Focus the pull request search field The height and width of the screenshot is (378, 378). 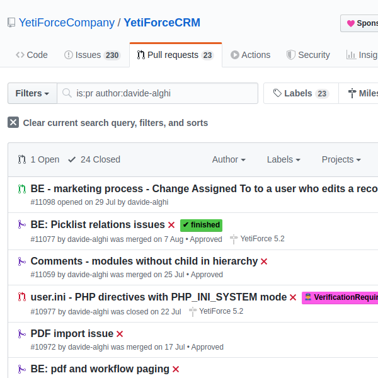157,93
